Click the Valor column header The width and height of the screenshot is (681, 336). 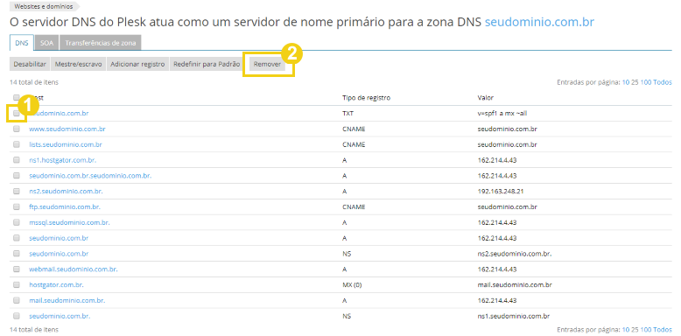click(485, 98)
